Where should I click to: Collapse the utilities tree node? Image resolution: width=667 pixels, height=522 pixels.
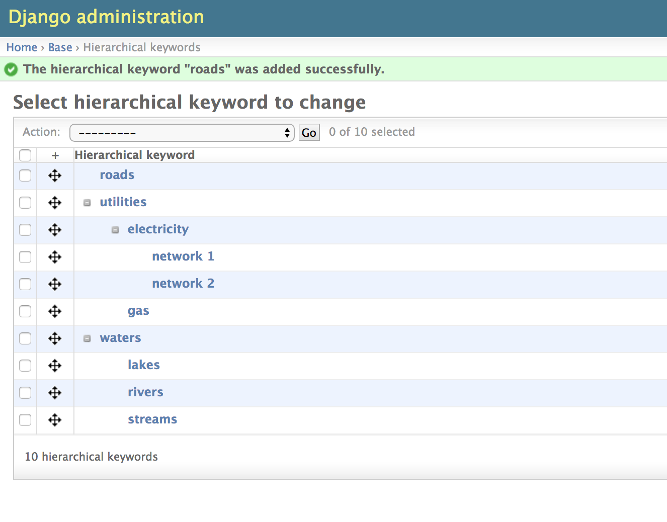[x=87, y=203]
